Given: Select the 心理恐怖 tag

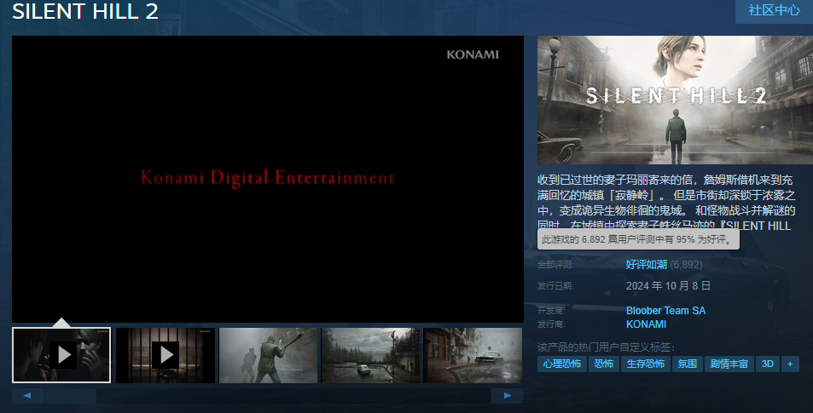Looking at the screenshot, I should [561, 364].
